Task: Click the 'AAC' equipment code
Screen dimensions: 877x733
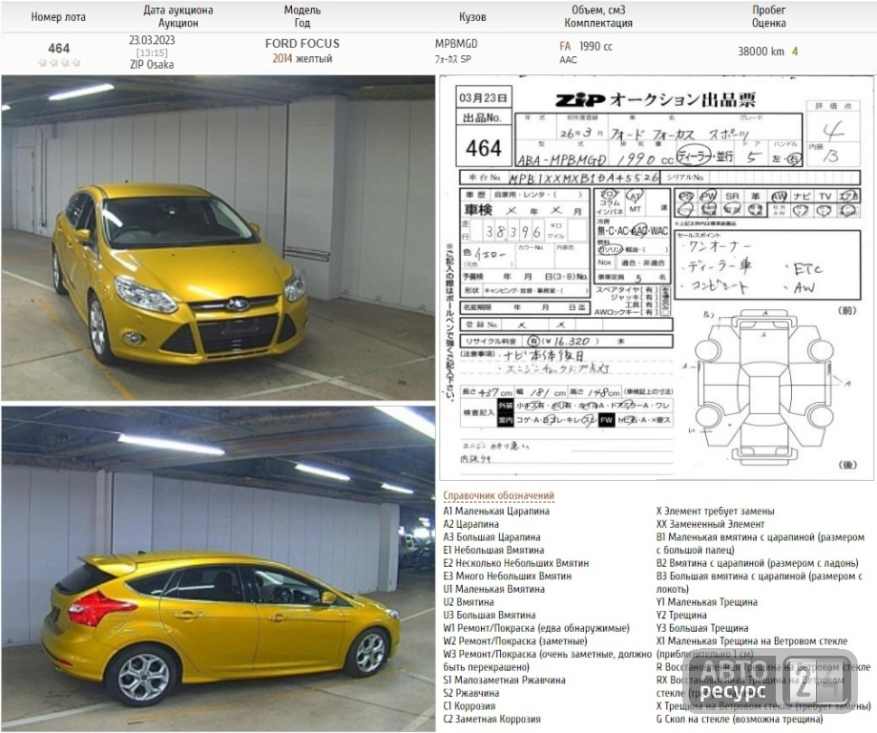Action: (568, 59)
